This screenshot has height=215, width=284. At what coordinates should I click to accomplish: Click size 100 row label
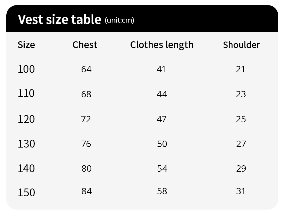click(x=26, y=69)
